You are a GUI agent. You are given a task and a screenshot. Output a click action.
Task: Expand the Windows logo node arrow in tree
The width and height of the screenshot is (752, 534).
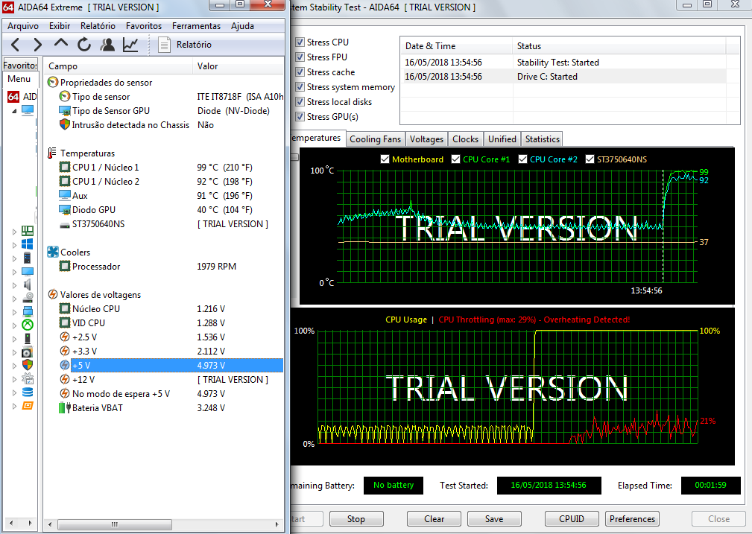14,245
